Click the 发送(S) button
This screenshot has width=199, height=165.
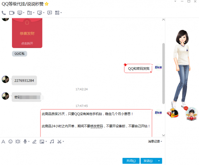point(148,161)
